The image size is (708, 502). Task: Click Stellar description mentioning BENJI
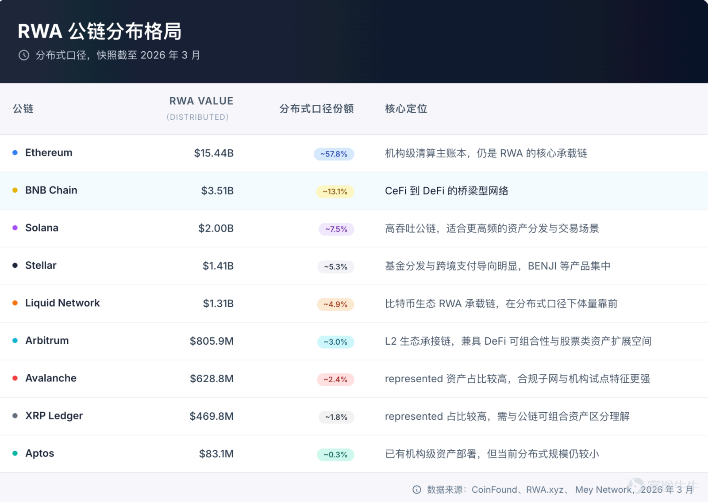(x=498, y=266)
